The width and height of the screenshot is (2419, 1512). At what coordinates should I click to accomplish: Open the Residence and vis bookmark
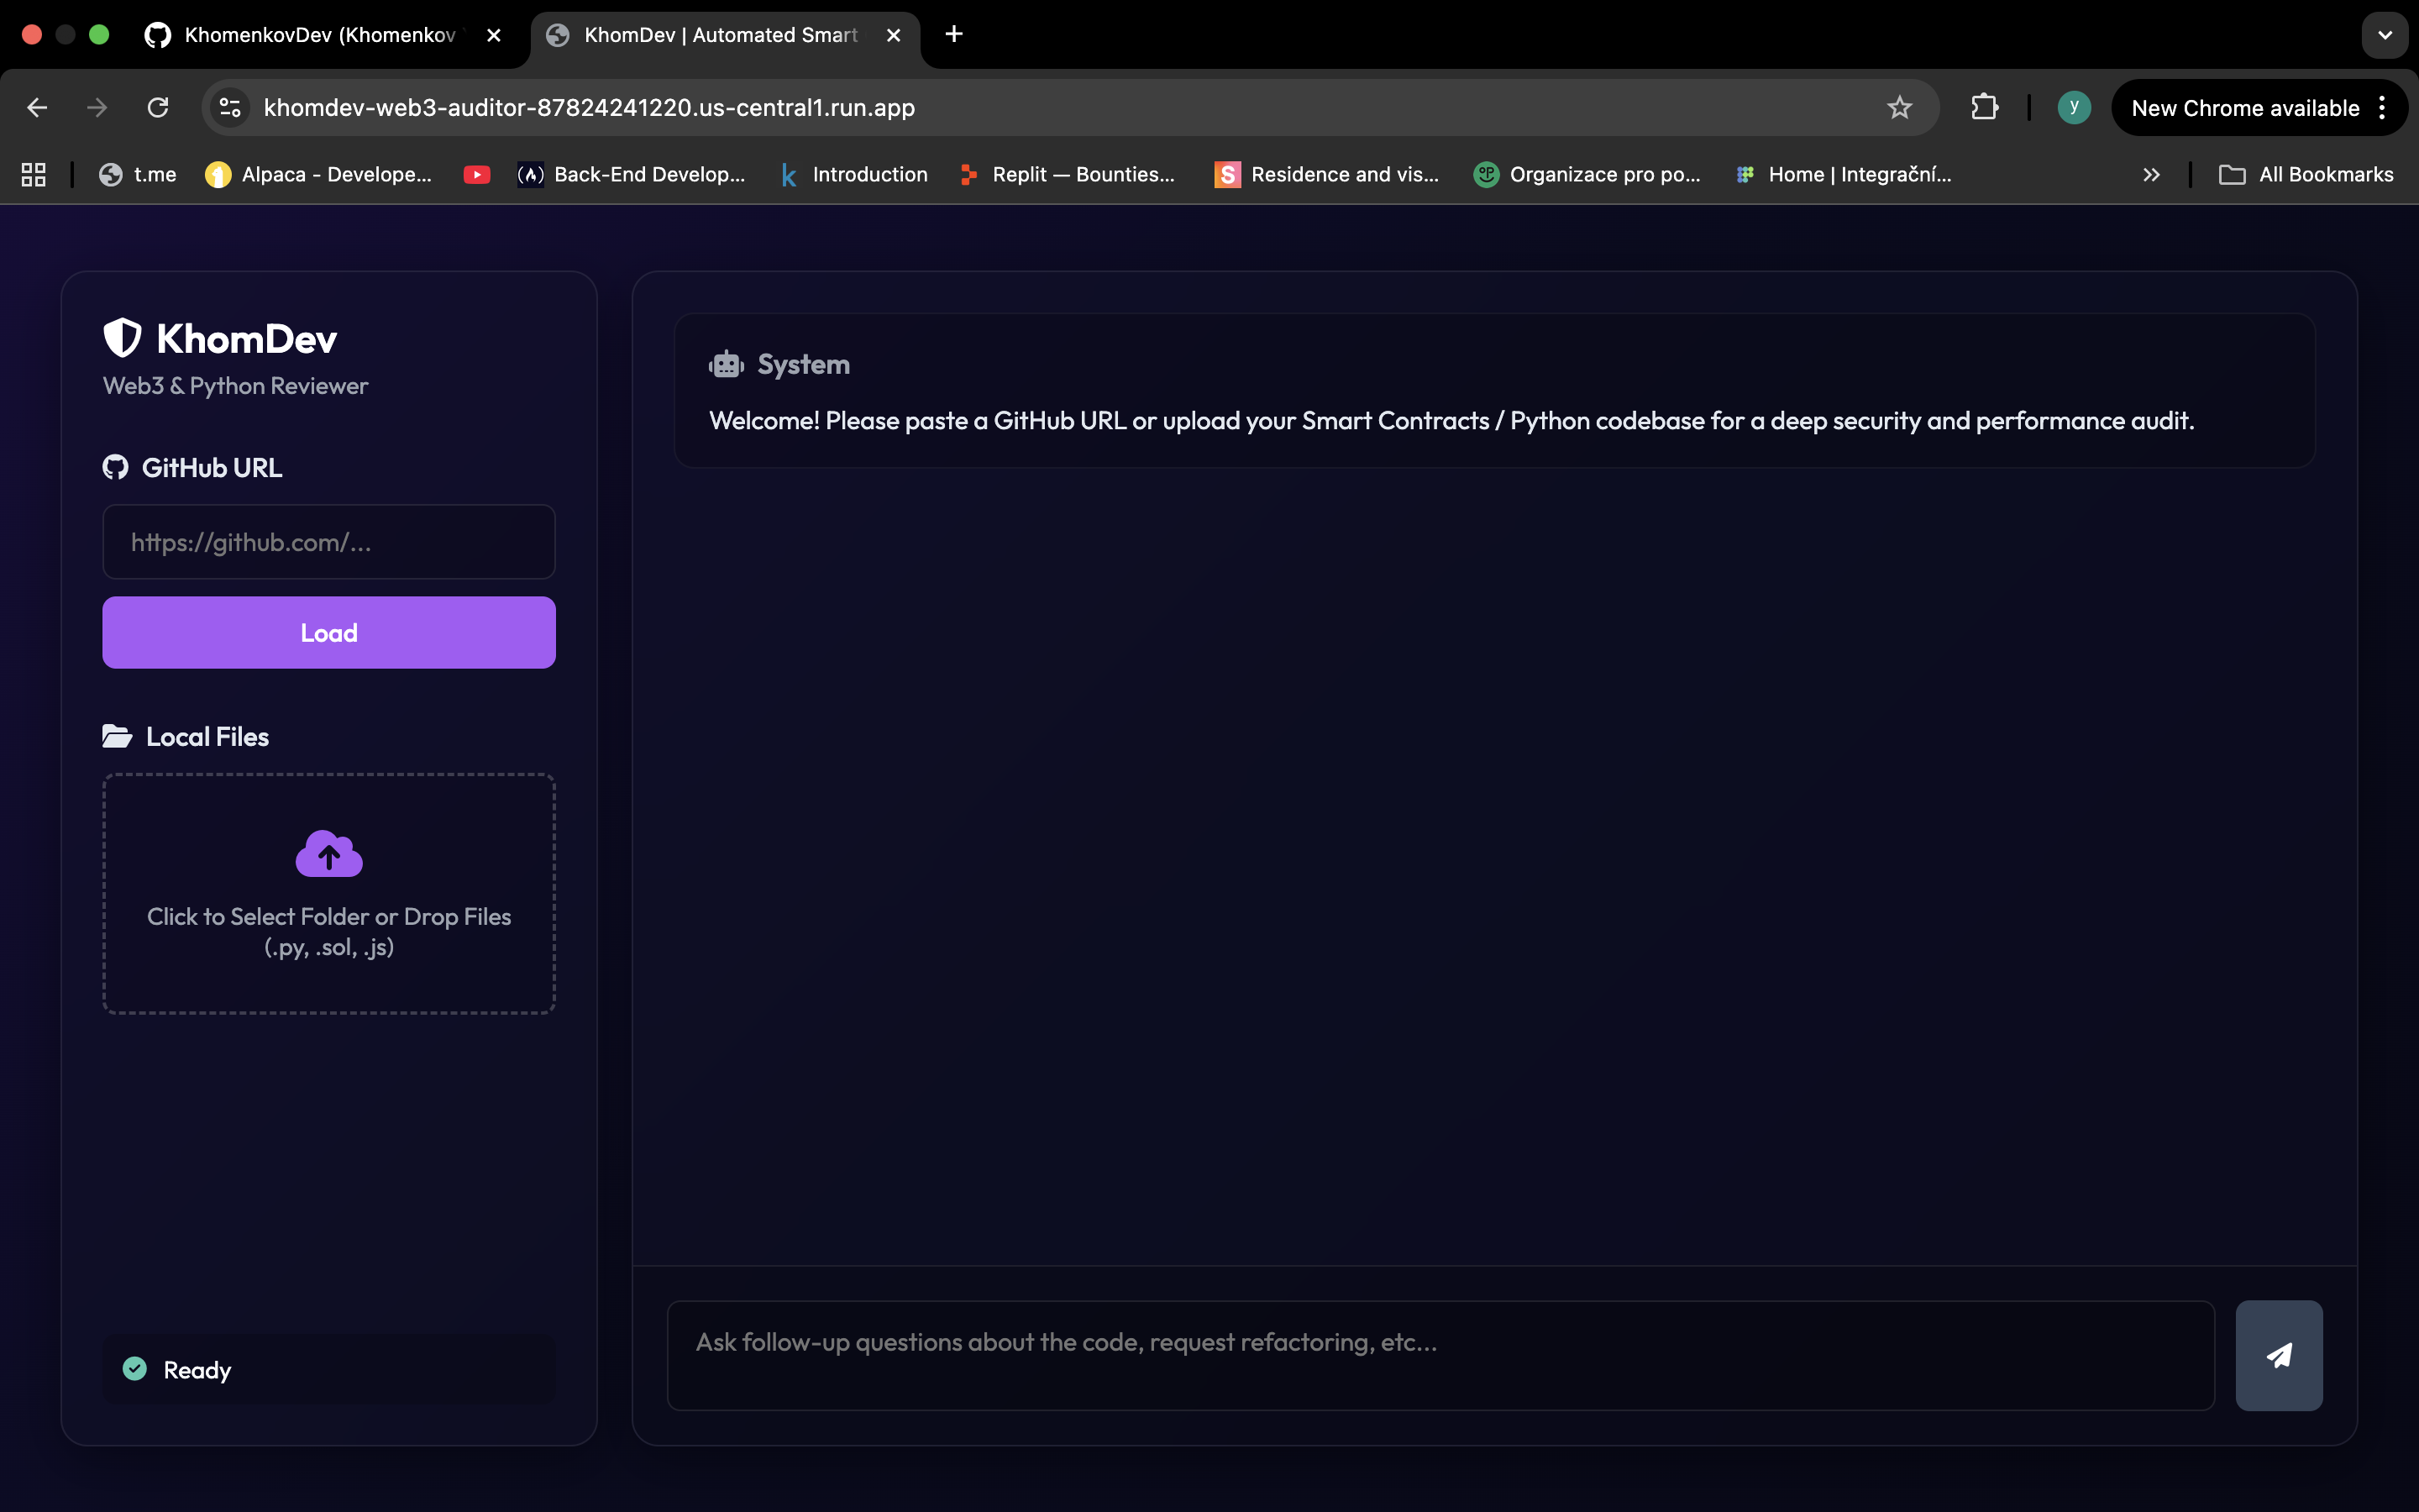pyautogui.click(x=1326, y=174)
